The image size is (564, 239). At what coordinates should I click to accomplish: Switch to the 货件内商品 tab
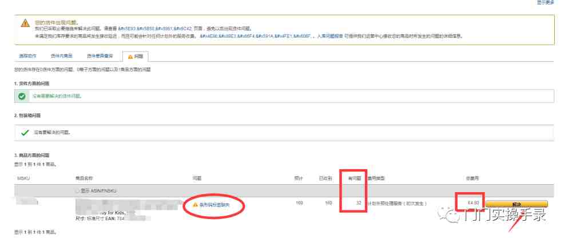(x=62, y=56)
